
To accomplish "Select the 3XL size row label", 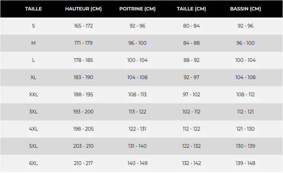I will tap(33, 112).
